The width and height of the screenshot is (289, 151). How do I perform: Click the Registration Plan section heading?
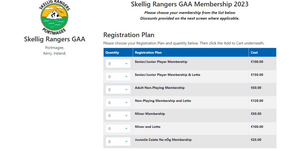(x=129, y=35)
